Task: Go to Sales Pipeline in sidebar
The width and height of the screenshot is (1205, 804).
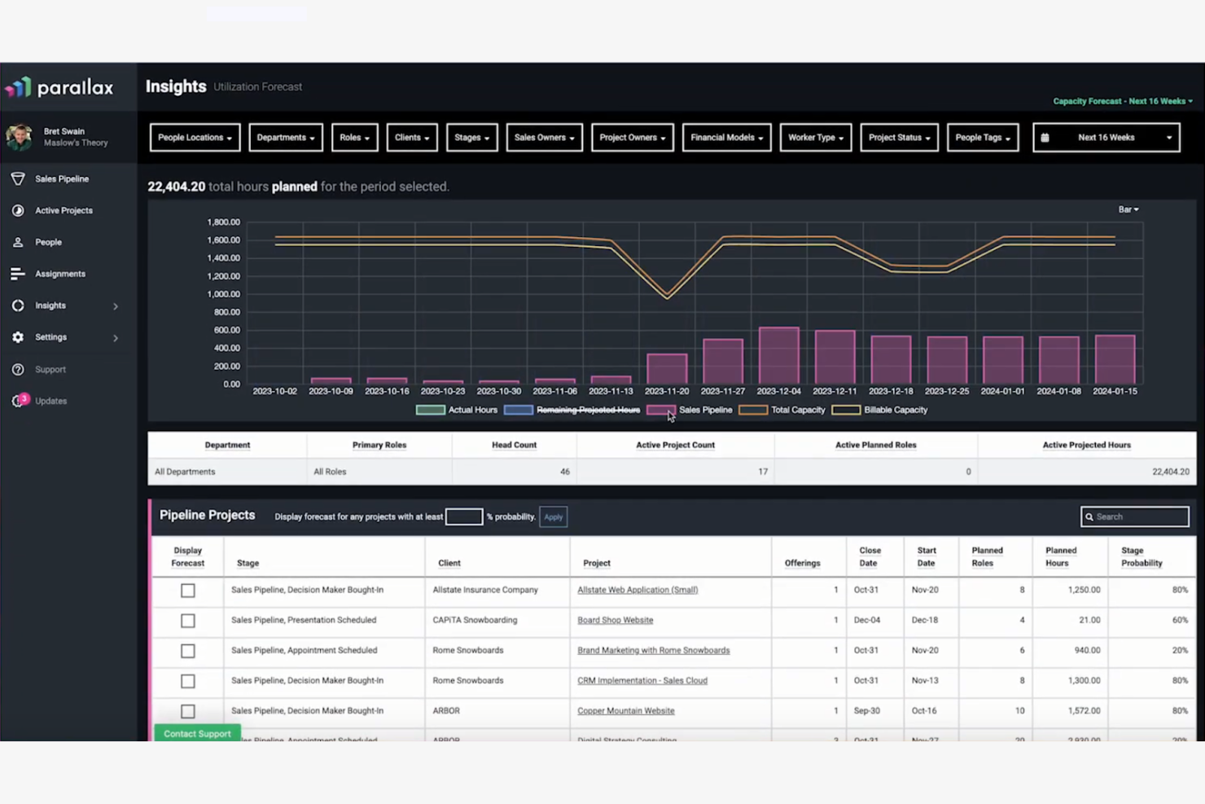Action: [x=62, y=178]
